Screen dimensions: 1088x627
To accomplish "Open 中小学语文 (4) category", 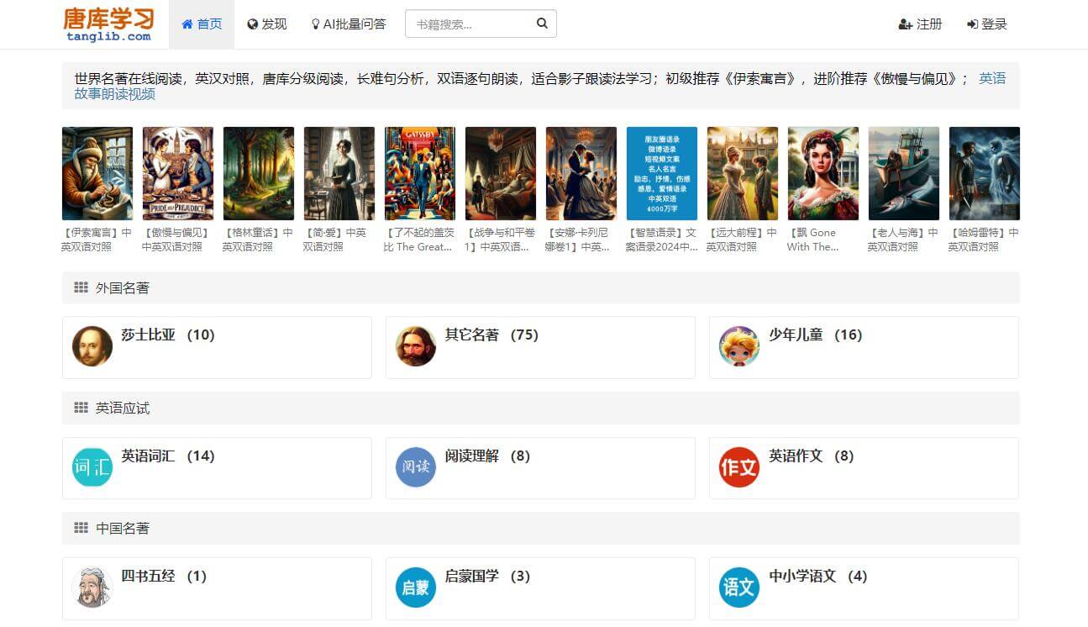I will (817, 576).
